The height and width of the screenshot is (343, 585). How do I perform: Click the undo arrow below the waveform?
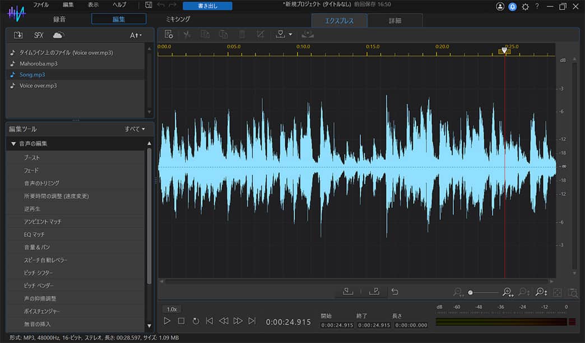pyautogui.click(x=396, y=291)
